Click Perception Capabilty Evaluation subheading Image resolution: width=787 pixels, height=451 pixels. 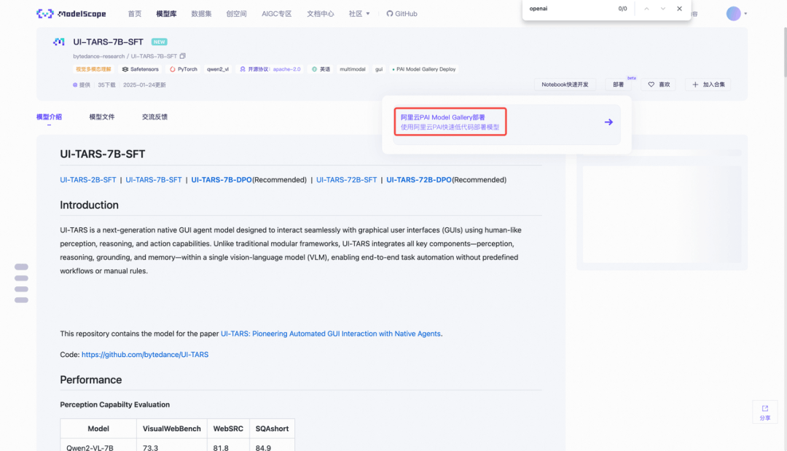coord(115,404)
